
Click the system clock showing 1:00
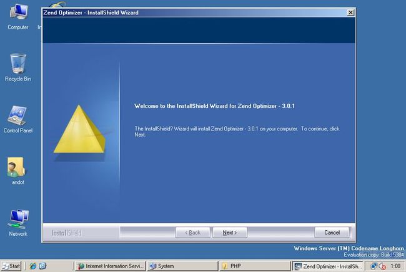pos(395,266)
